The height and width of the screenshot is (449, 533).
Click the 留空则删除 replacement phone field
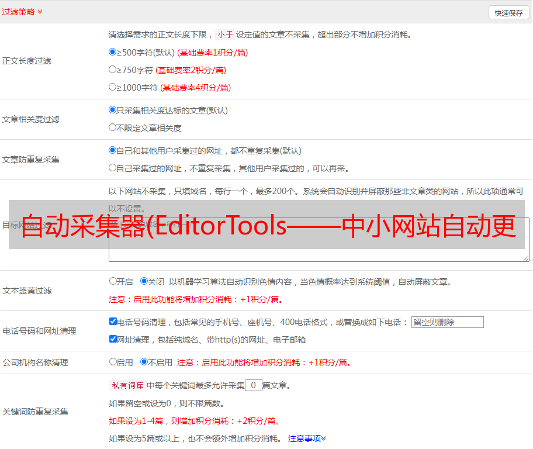[x=447, y=322]
